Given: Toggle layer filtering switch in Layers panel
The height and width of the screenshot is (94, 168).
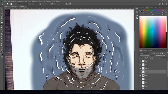Looking at the screenshot, I should (167, 53).
